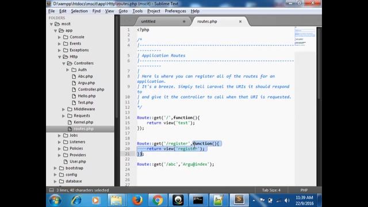Open Kernel.php in the sidebar
368x207 pixels.
83,122
